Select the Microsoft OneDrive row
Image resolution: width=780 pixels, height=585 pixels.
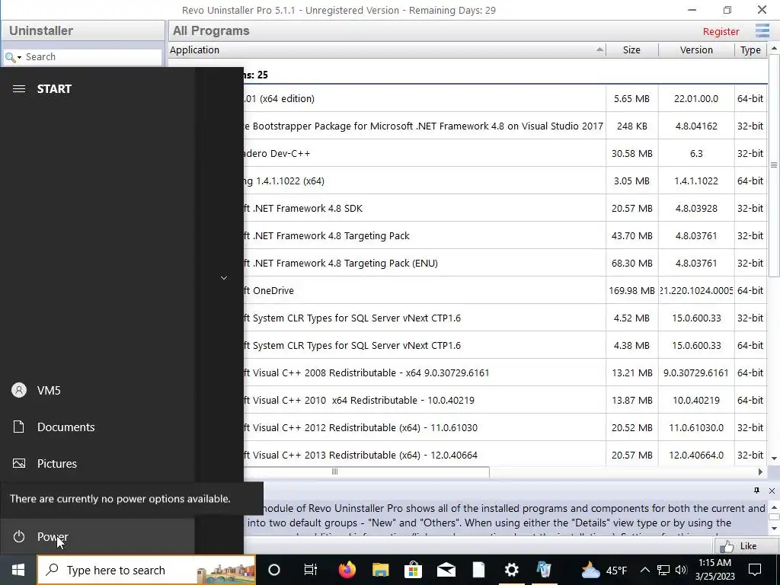504,290
